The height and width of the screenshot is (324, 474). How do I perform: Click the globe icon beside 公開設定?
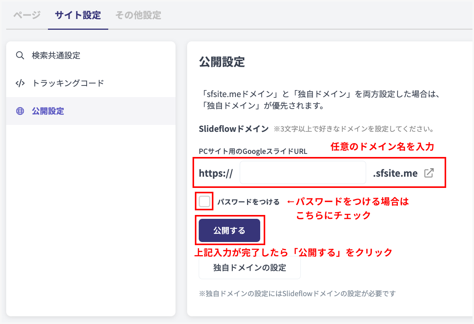[x=20, y=111]
